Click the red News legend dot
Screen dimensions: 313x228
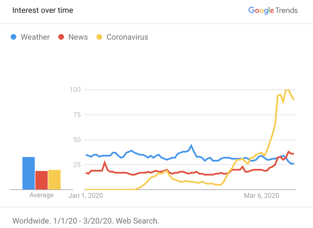pos(61,37)
